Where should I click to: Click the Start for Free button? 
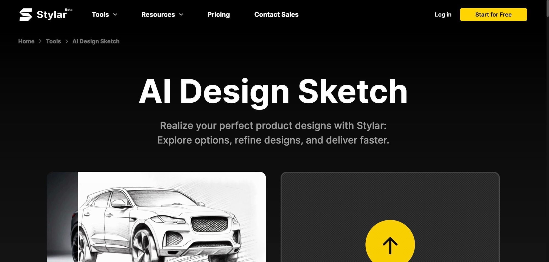point(493,15)
